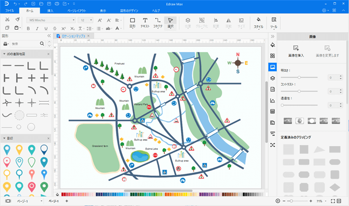Close the ロケーションマップ3 document tab

point(89,36)
